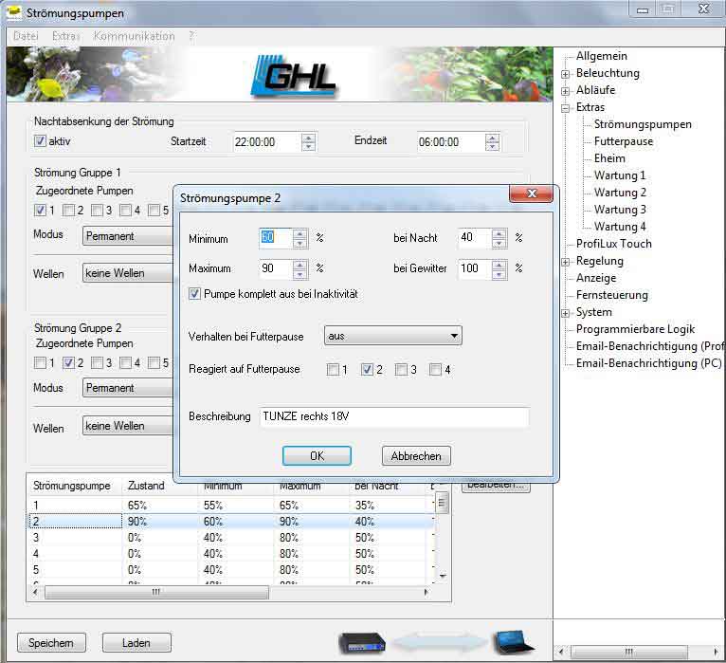
Task: Decrease the bei Gewitter value using down arrow
Action: 499,272
